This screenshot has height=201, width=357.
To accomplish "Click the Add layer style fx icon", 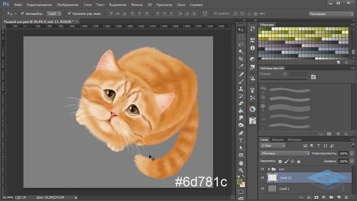I will 308,197.
